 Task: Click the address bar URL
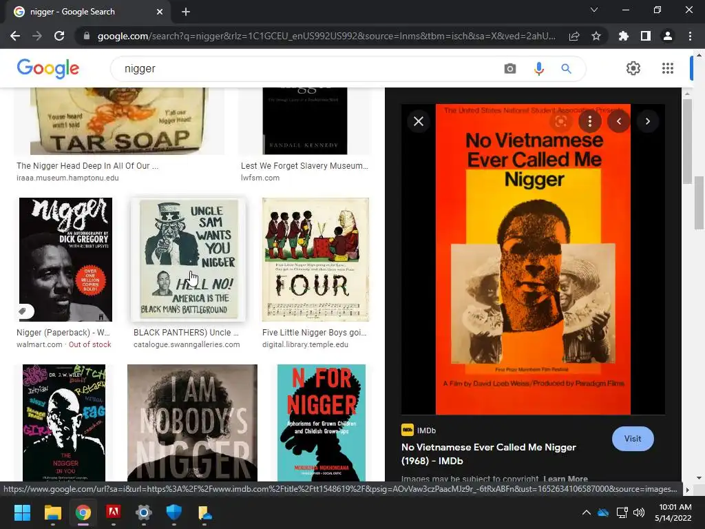[326, 36]
